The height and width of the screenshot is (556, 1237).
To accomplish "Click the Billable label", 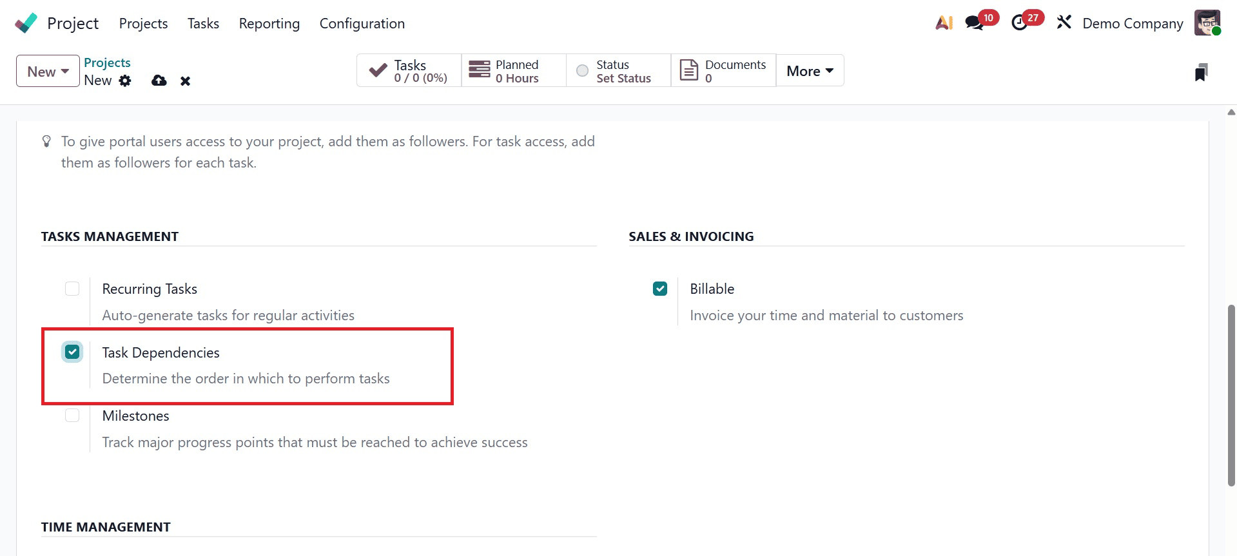I will point(712,289).
